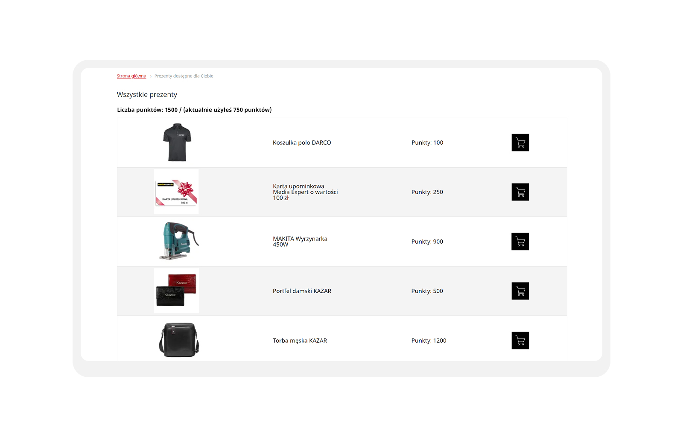Add Torba męska KAZAR to cart
This screenshot has height=437, width=683.
(520, 341)
